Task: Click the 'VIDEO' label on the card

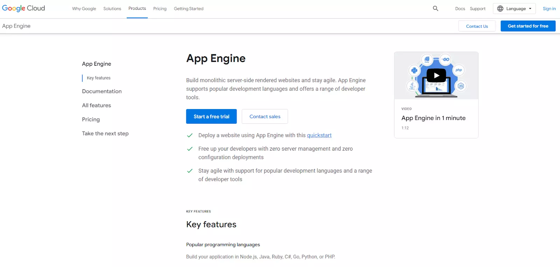Action: pos(406,109)
